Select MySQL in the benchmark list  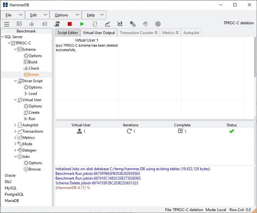click(x=11, y=188)
